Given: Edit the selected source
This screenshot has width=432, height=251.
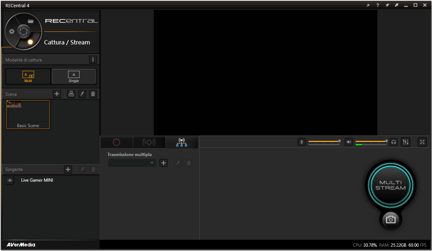Looking at the screenshot, I should 82,169.
